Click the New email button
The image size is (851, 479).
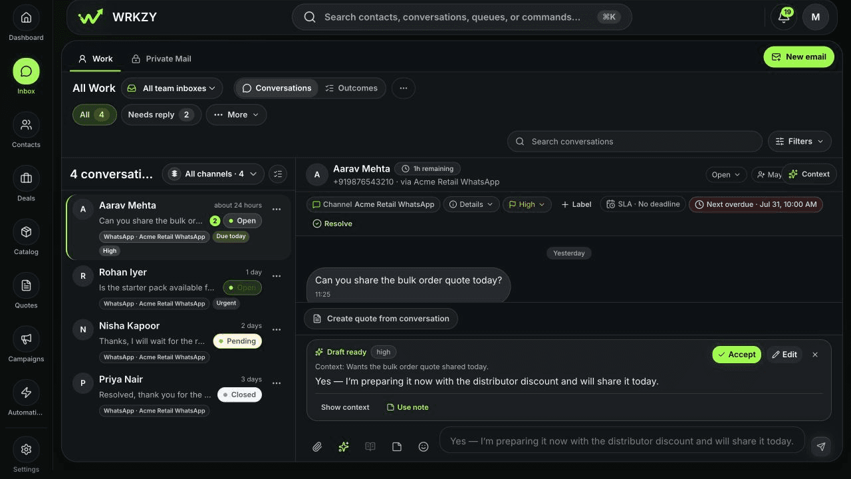coord(798,57)
